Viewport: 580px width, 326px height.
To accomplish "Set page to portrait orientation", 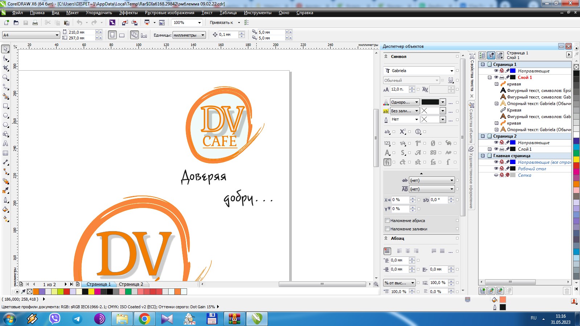I will (112, 35).
